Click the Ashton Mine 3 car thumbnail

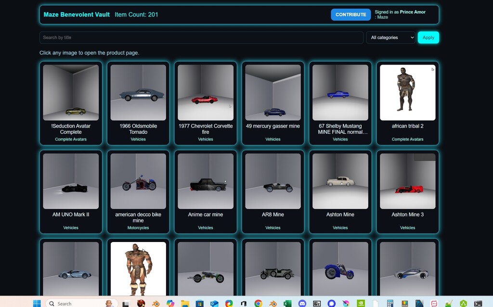pos(407,181)
